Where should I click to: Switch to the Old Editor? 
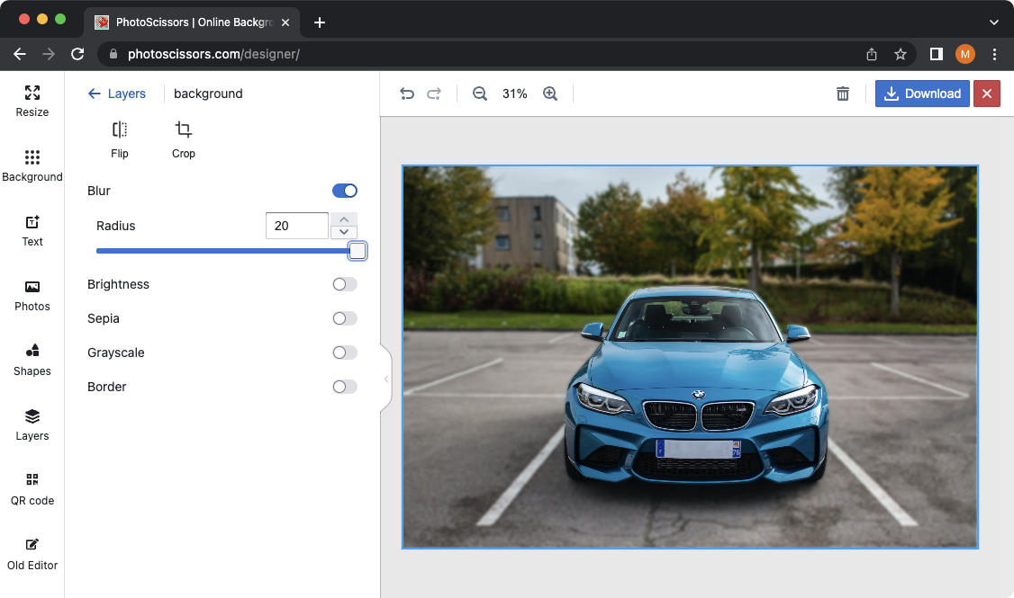pyautogui.click(x=32, y=555)
